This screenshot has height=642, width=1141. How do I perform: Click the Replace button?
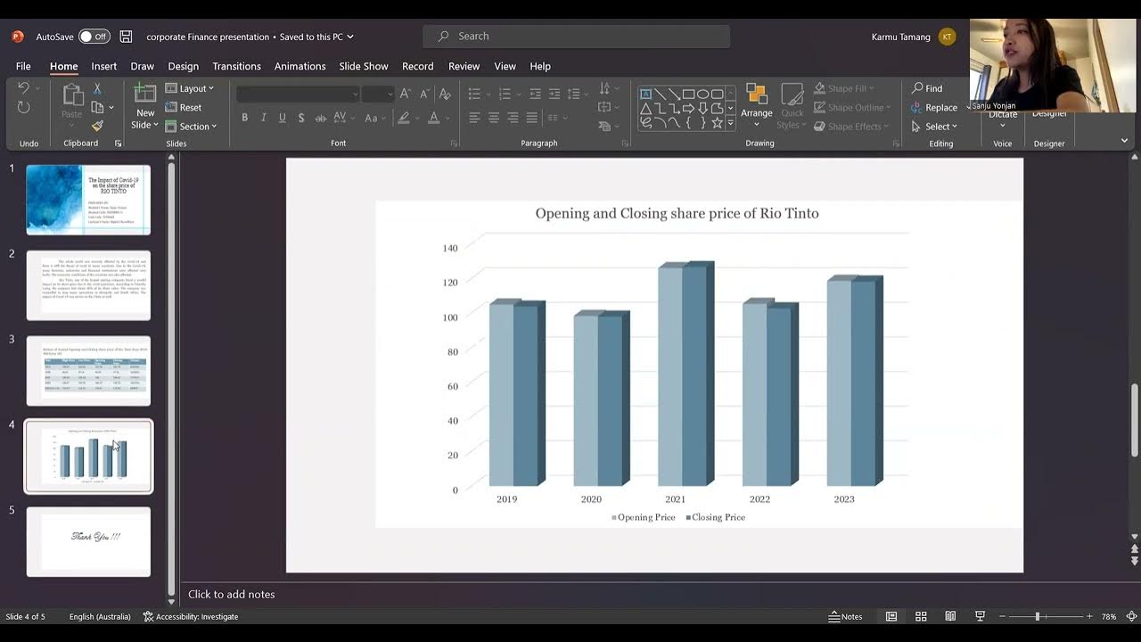pos(934,107)
